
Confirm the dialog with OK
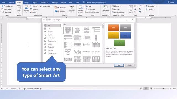coord(119,65)
